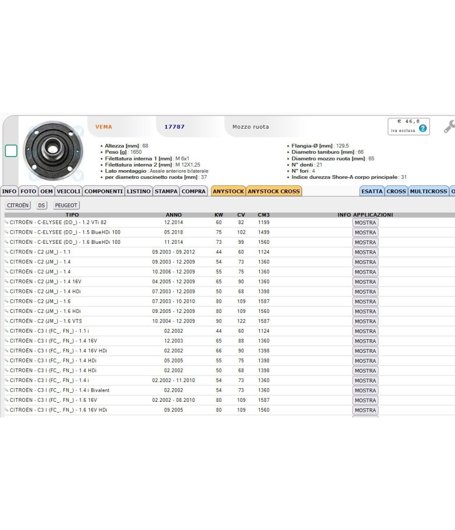Click magnifier icon for C2 1.6 HDi row
455x530 pixels.
coord(6,311)
